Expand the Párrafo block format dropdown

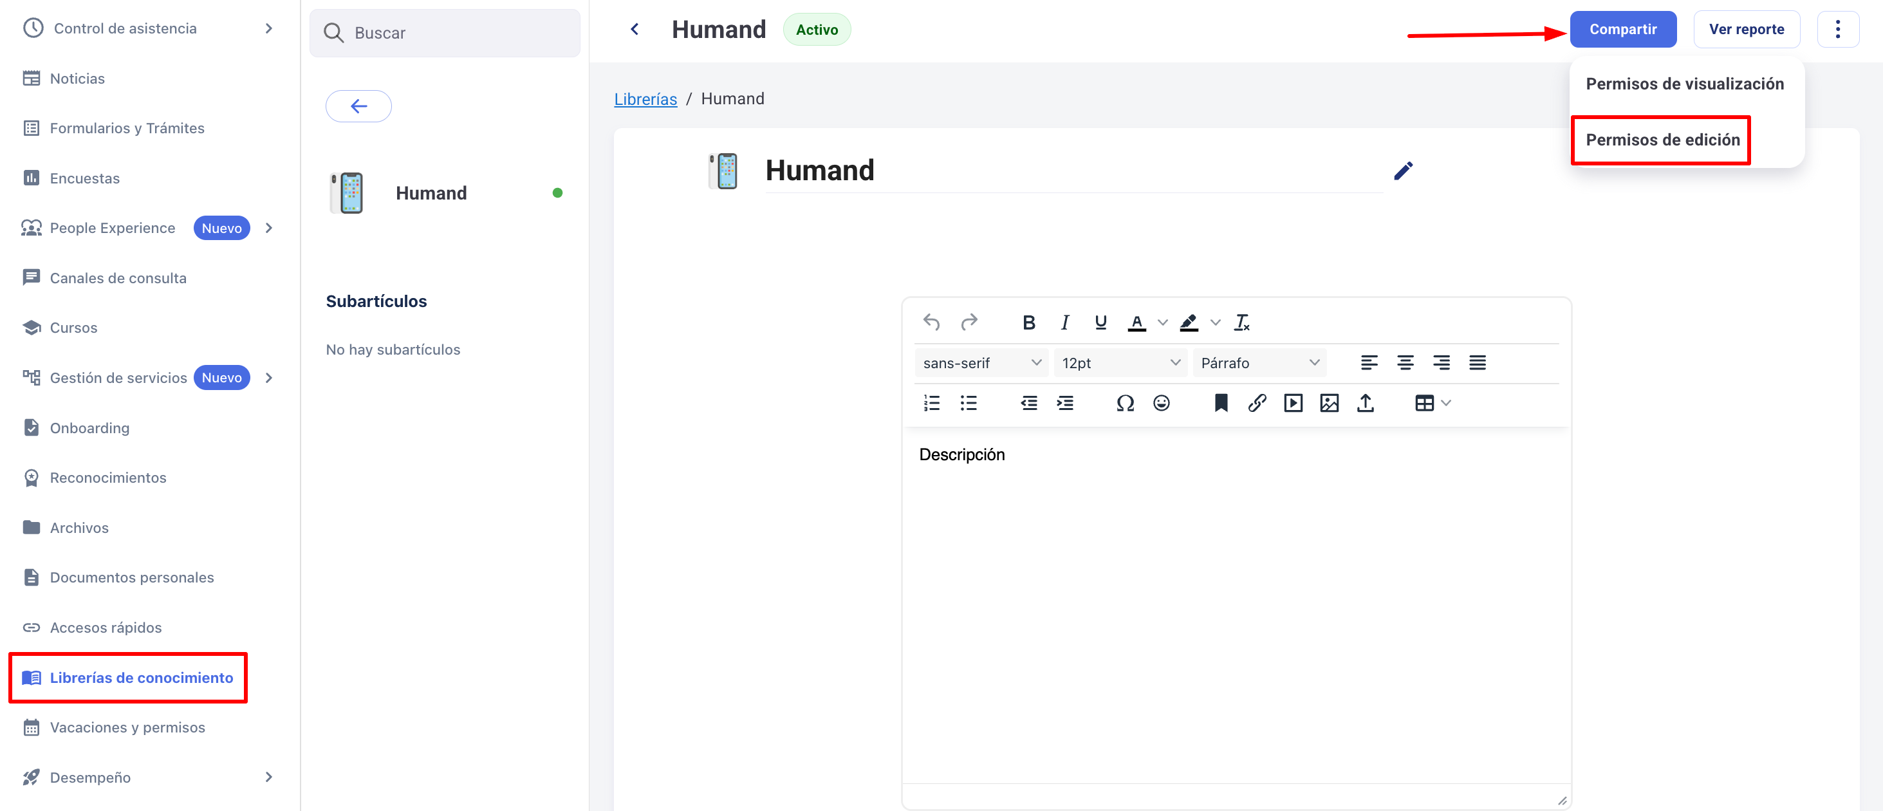point(1259,363)
